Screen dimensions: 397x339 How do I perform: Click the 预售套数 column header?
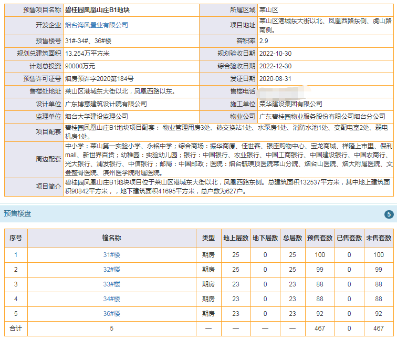[x=320, y=238]
